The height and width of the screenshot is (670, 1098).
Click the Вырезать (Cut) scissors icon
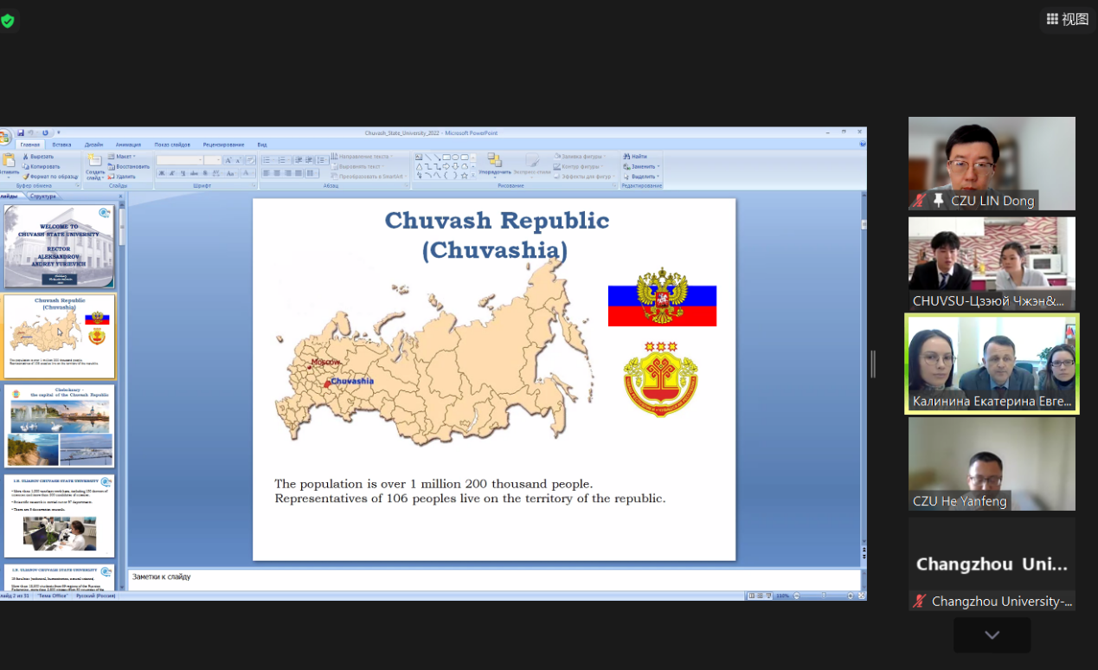tap(26, 157)
